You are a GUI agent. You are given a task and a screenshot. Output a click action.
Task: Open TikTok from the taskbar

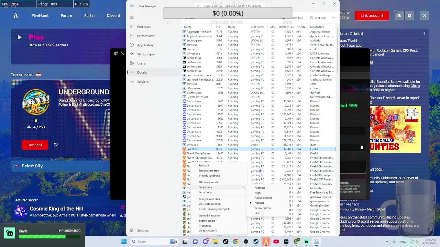coord(225,242)
